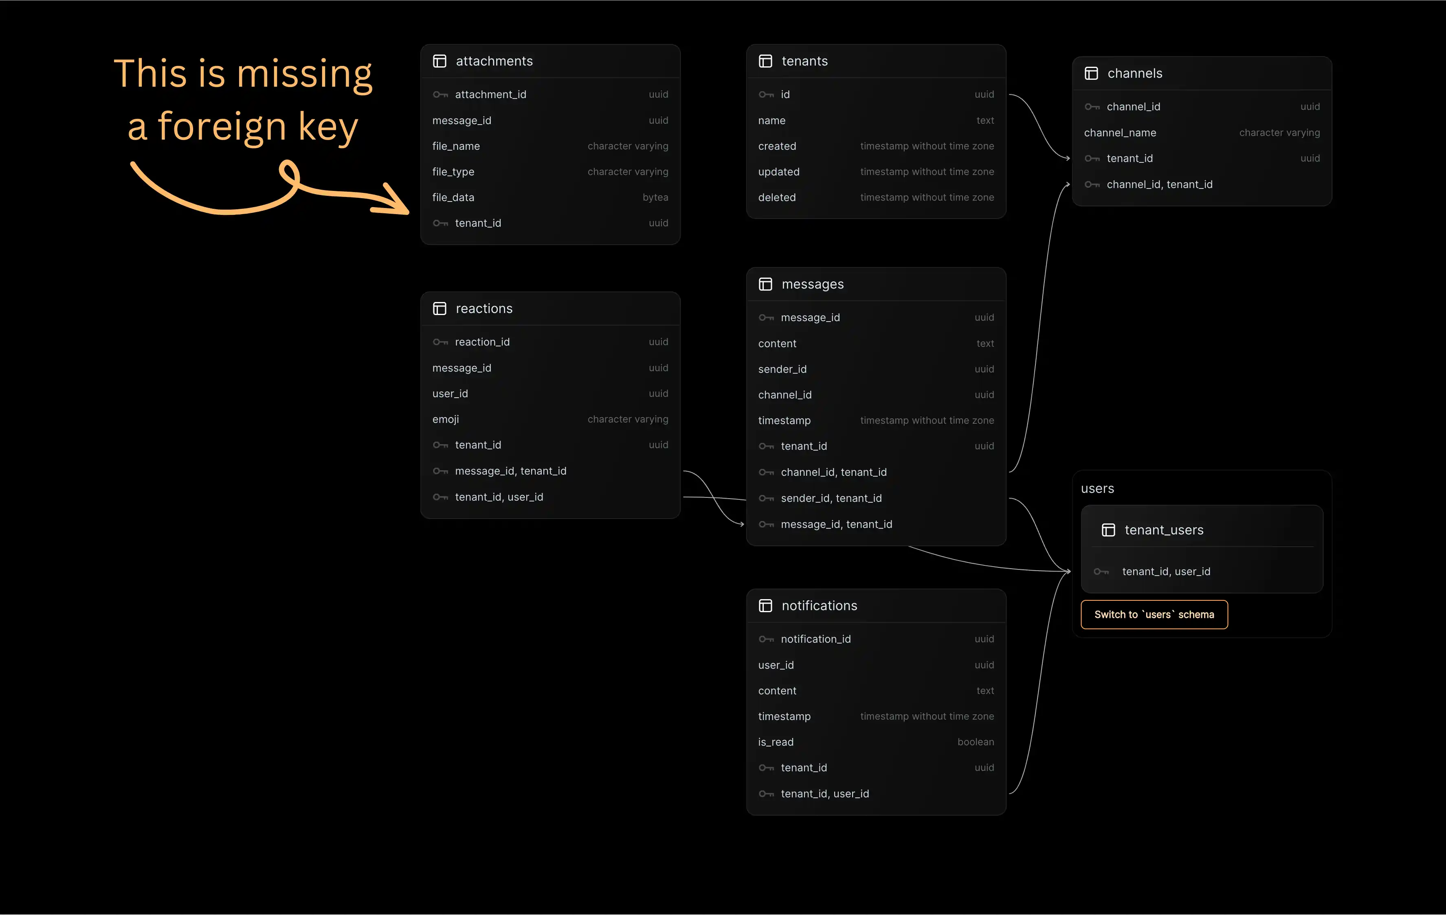Viewport: 1446px width, 915px height.
Task: Click the reactions table icon
Action: tap(440, 309)
